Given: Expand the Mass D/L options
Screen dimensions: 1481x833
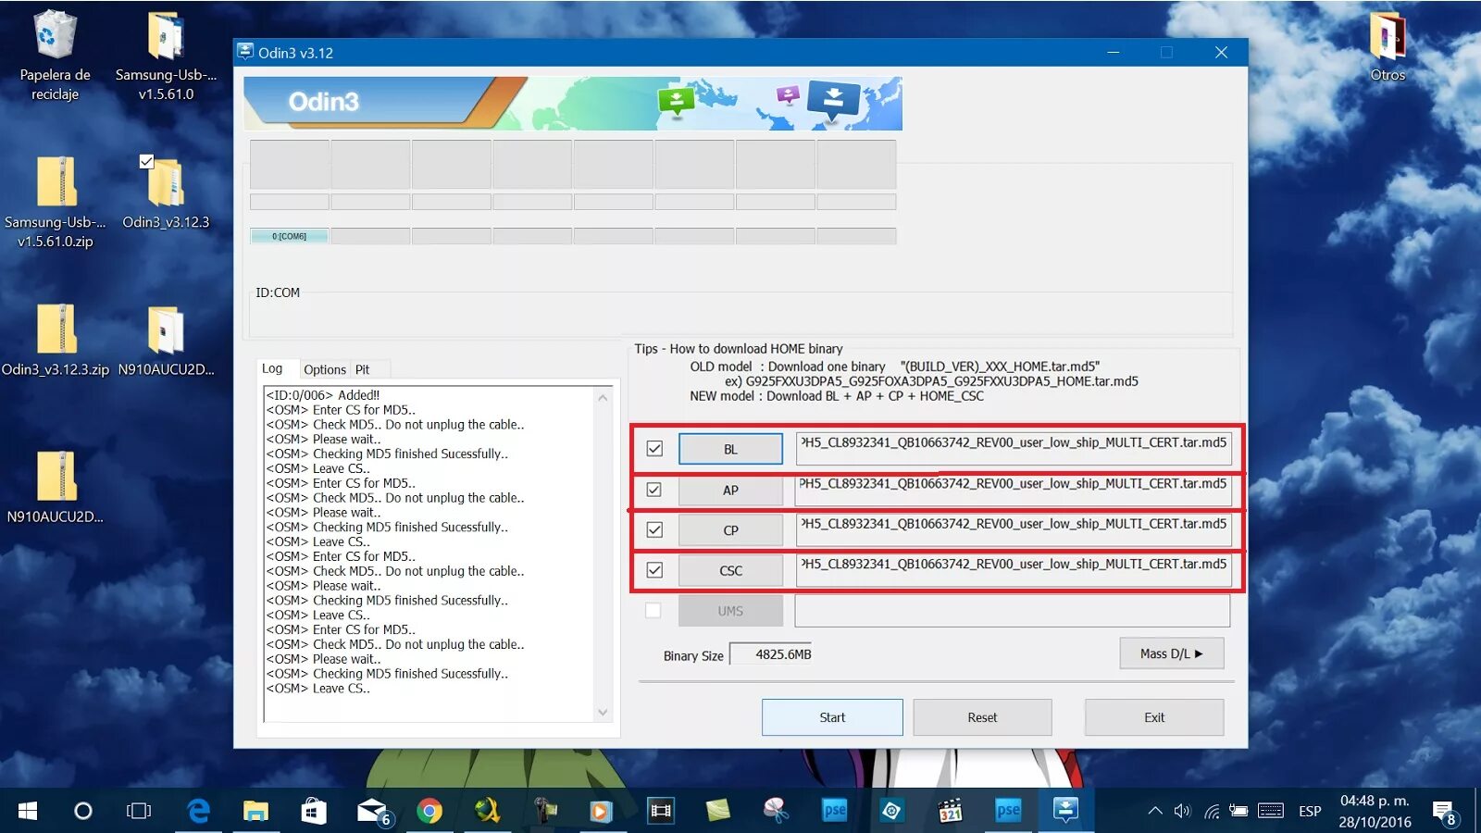Looking at the screenshot, I should tap(1172, 653).
